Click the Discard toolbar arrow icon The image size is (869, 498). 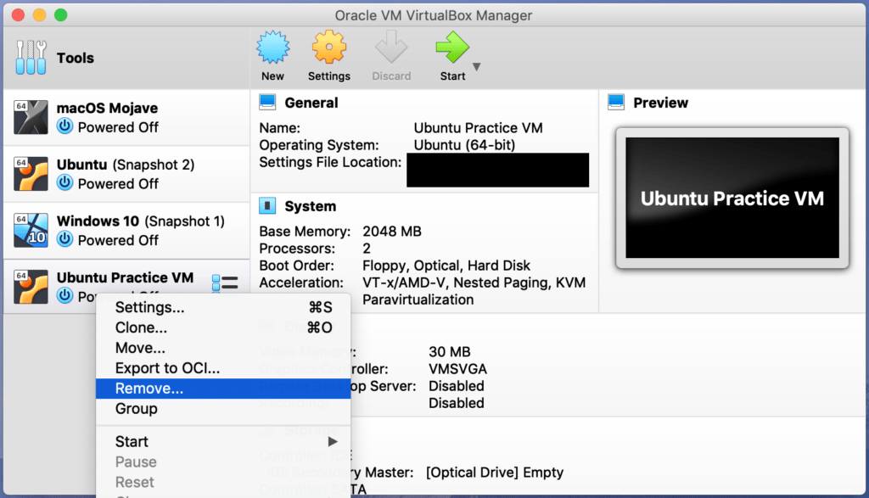[x=391, y=48]
